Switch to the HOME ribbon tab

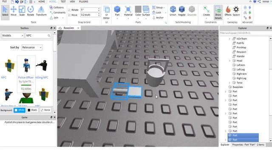click(x=42, y=2)
